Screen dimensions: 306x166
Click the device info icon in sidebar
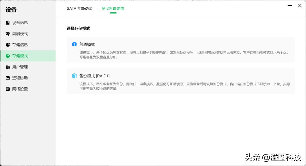tap(8, 23)
